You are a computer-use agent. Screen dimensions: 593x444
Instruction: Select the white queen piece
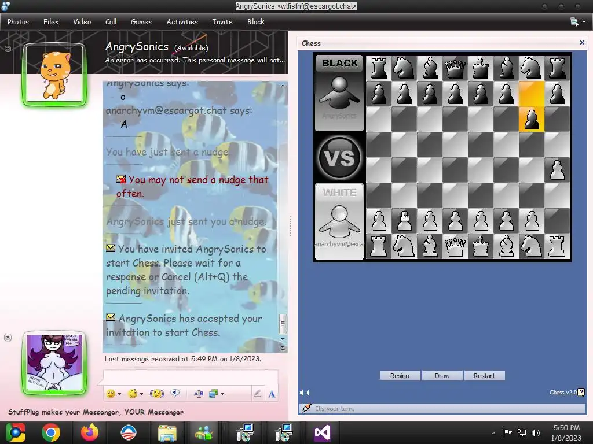coord(455,246)
